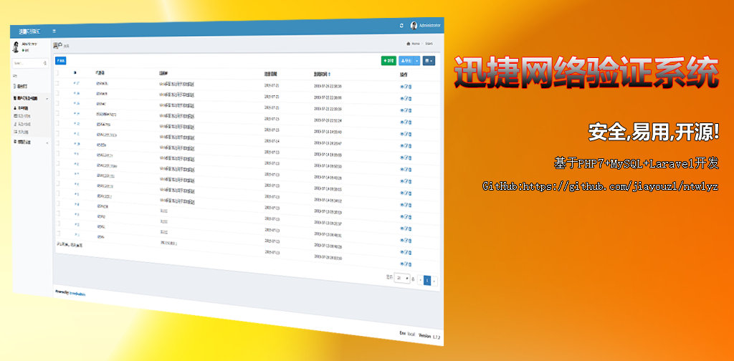
Task: Click page 1 in the pagination
Action: click(427, 280)
